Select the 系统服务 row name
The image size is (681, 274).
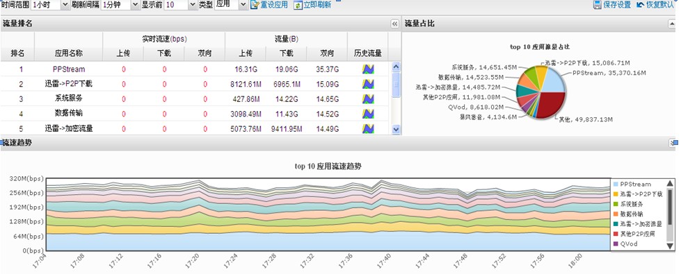(x=69, y=99)
